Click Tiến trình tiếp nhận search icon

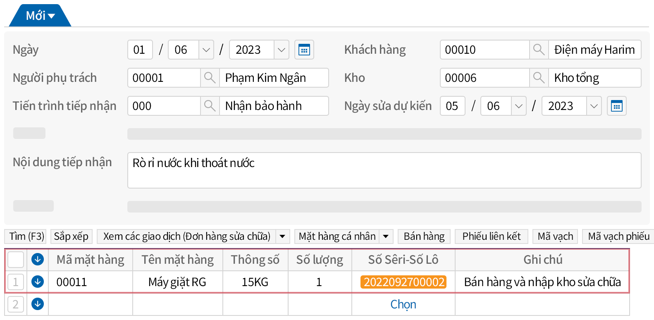pos(210,106)
